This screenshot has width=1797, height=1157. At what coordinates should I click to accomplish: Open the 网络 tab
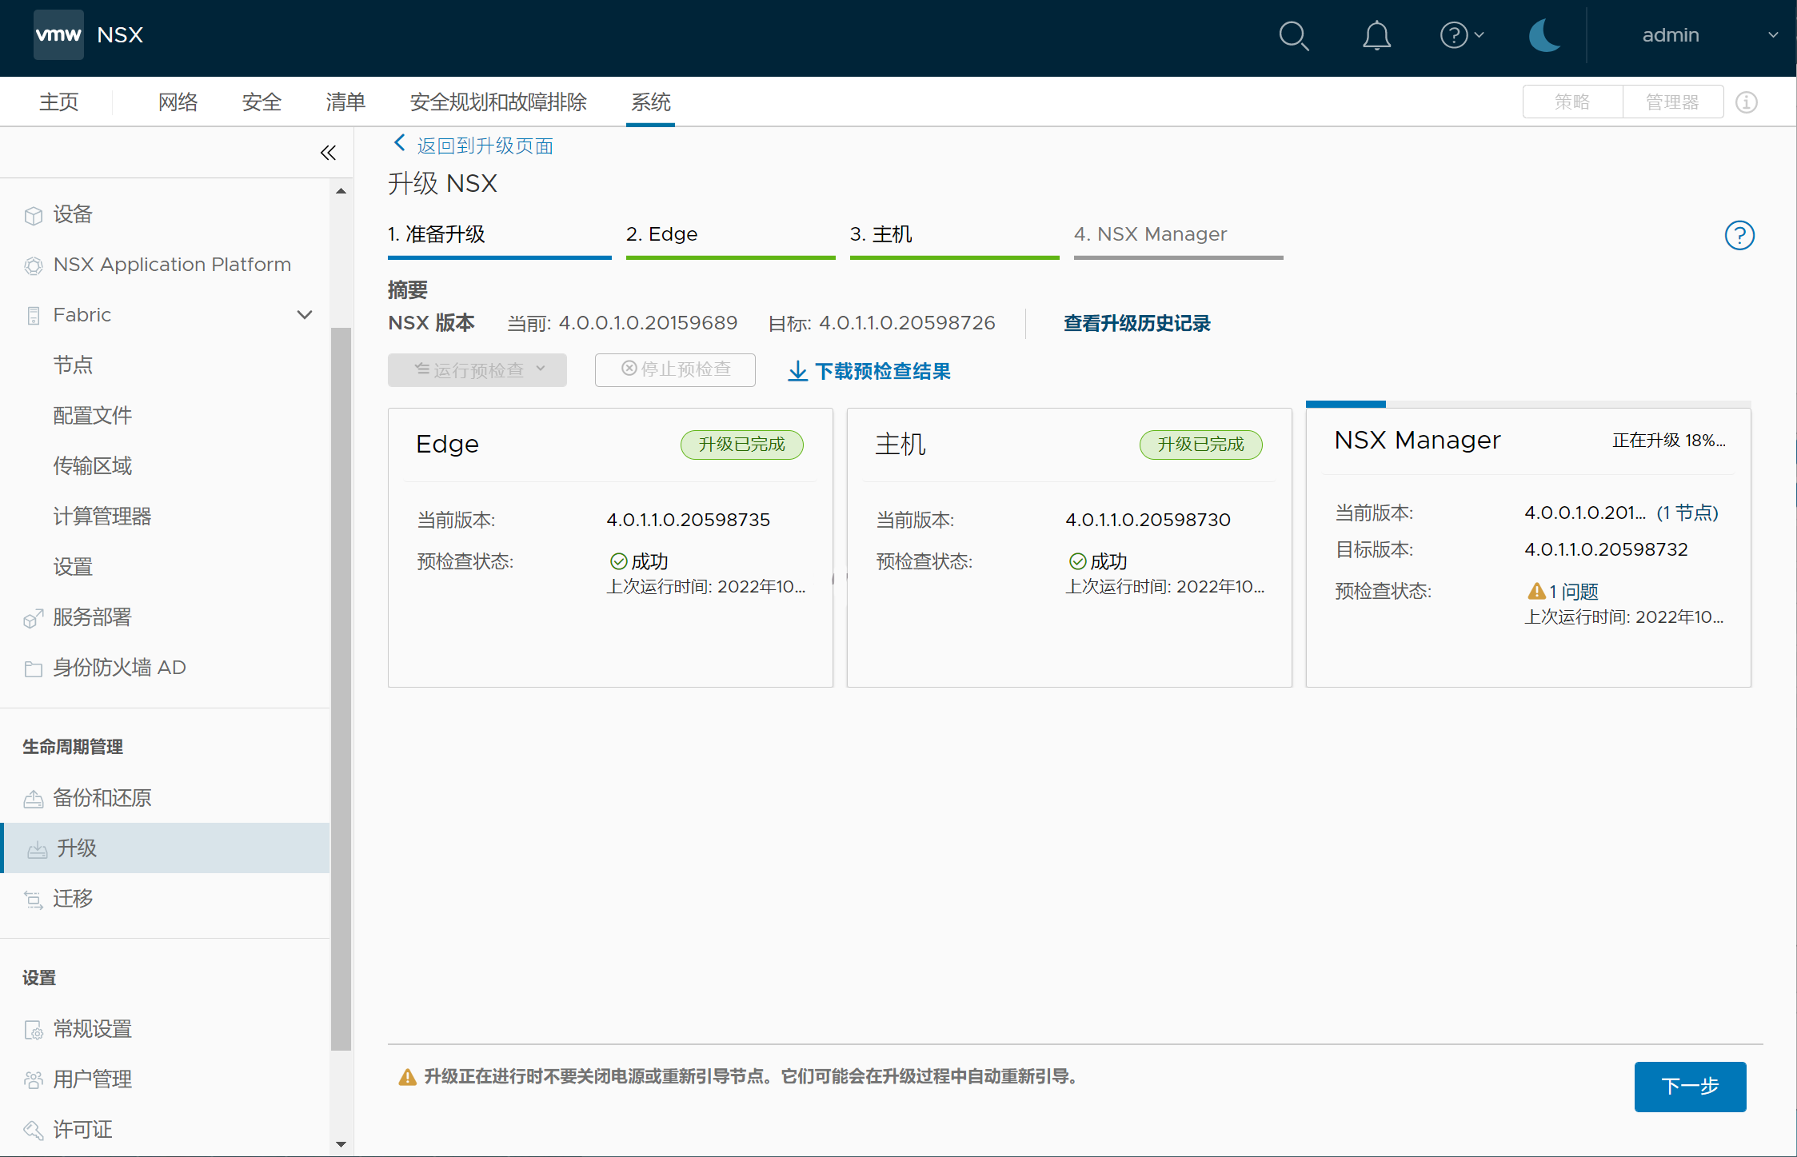point(178,102)
